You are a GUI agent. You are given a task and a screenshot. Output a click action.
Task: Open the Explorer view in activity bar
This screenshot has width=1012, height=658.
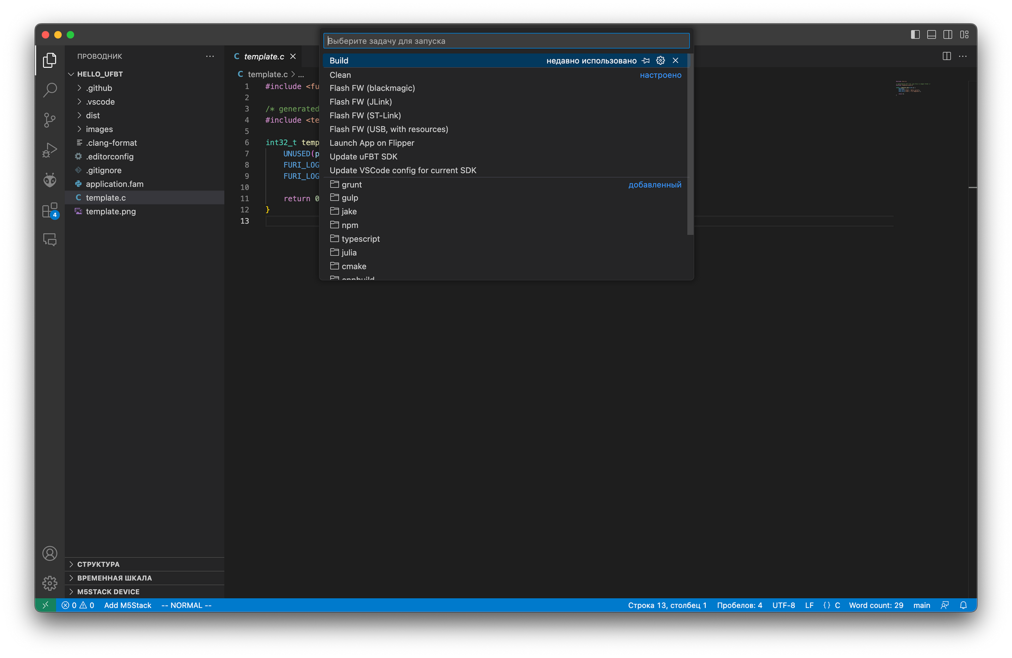click(50, 60)
